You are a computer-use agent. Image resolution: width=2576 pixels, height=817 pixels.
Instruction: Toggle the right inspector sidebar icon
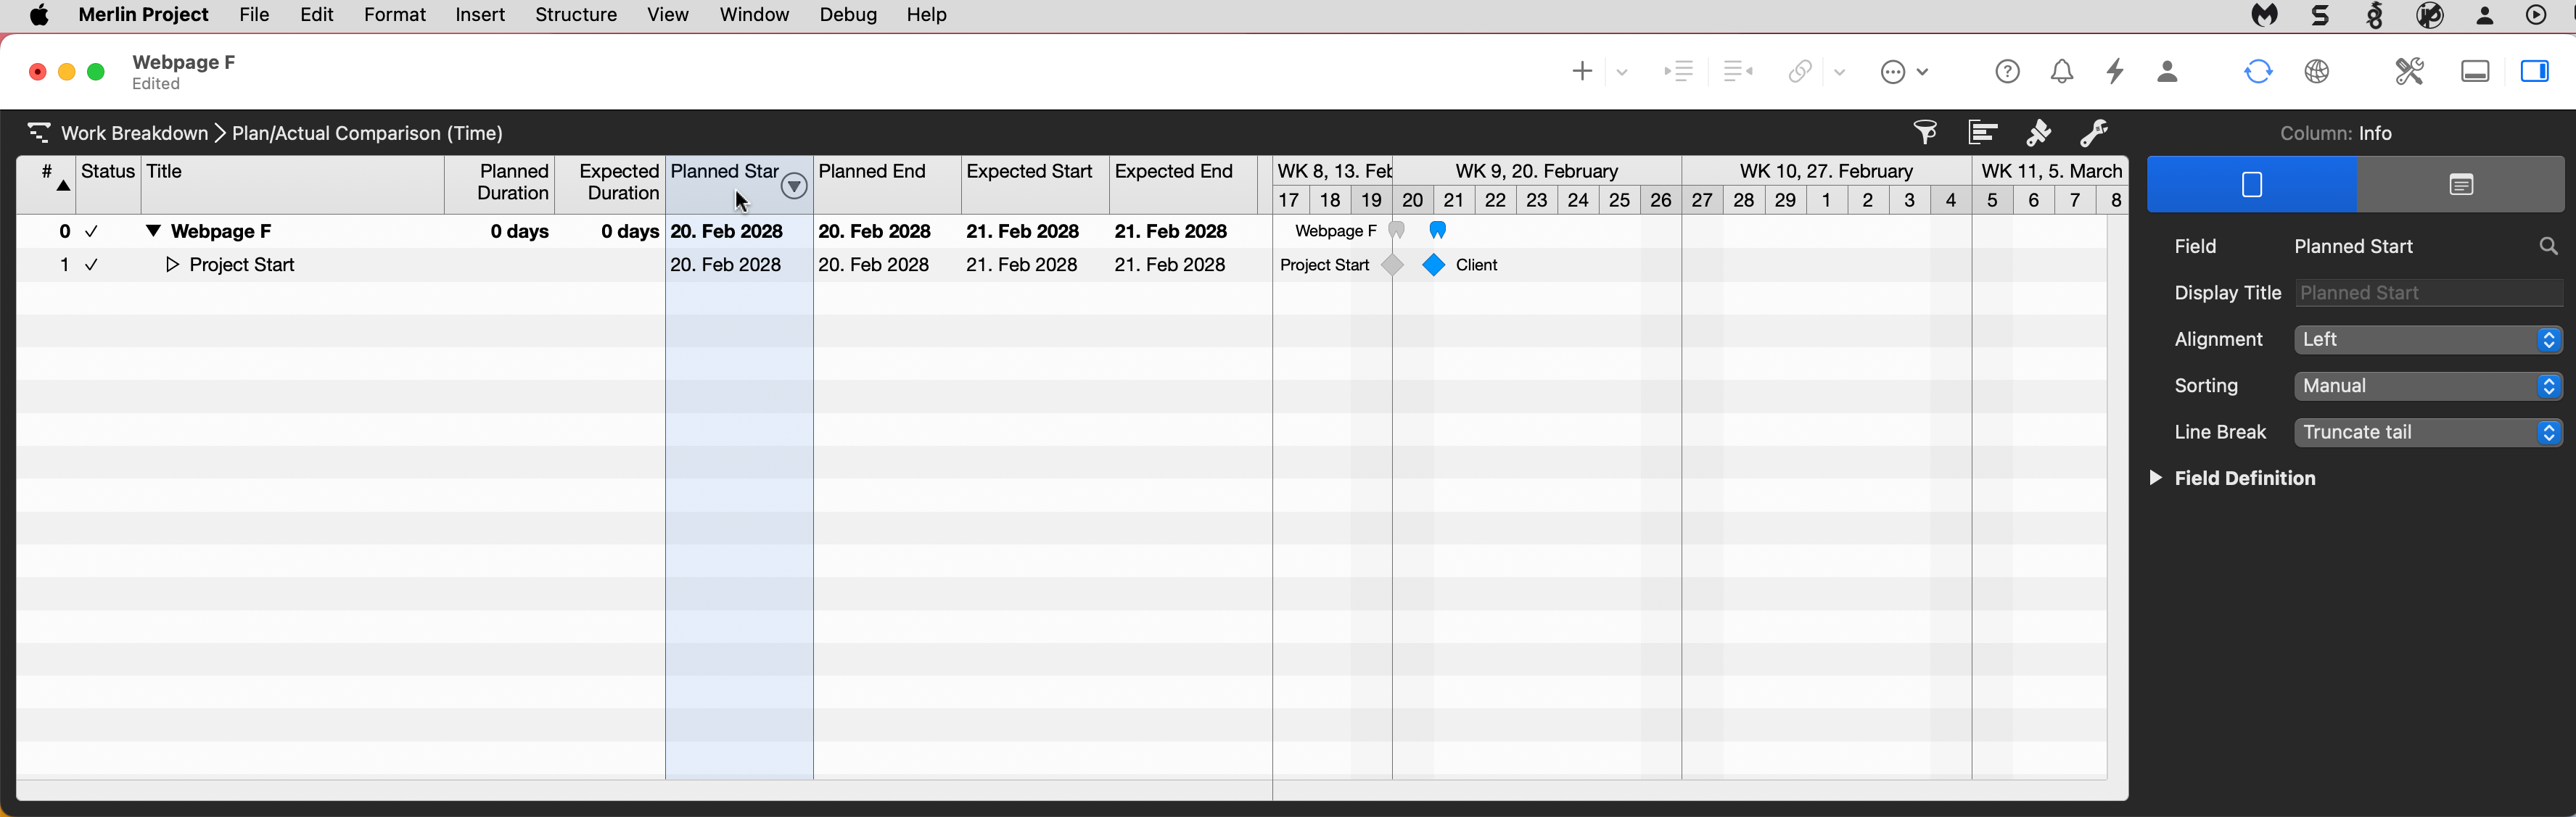coord(2534,72)
